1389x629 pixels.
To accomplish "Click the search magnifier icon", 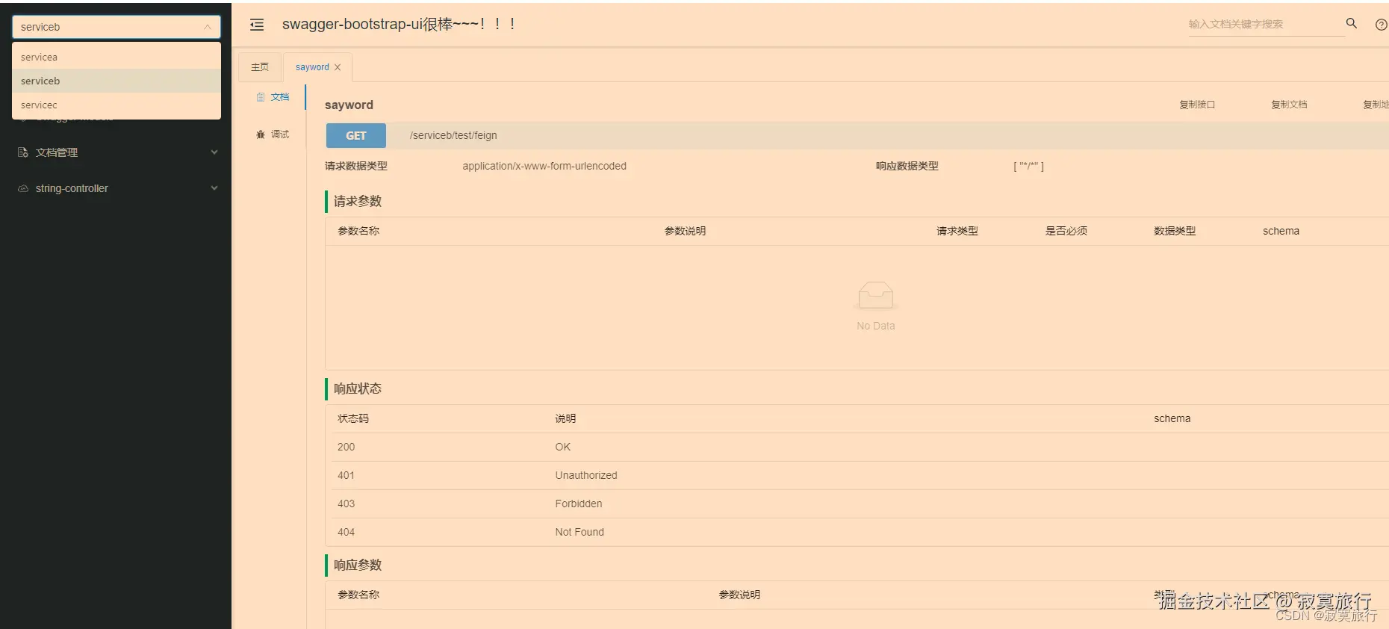I will click(1352, 23).
